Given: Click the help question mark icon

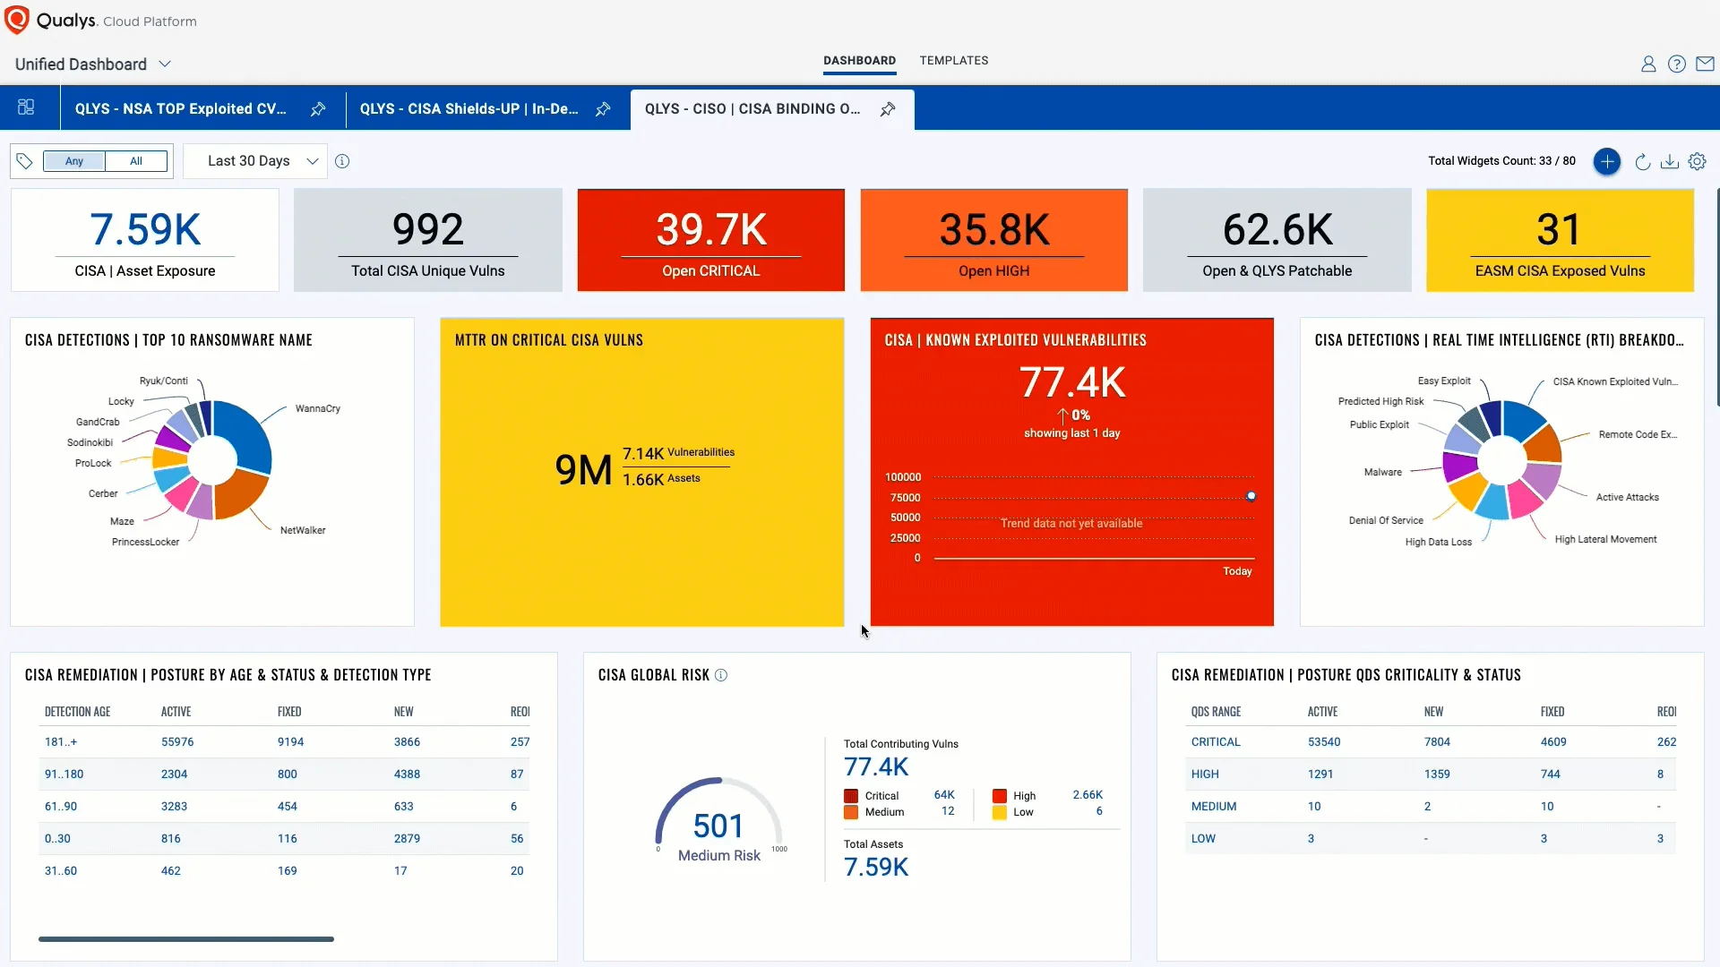Looking at the screenshot, I should 1677,64.
